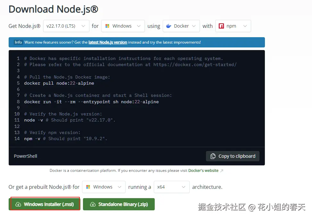Click the '# Create a Node.js container' comment line
Screen dimensions: 312x218
click(98, 95)
